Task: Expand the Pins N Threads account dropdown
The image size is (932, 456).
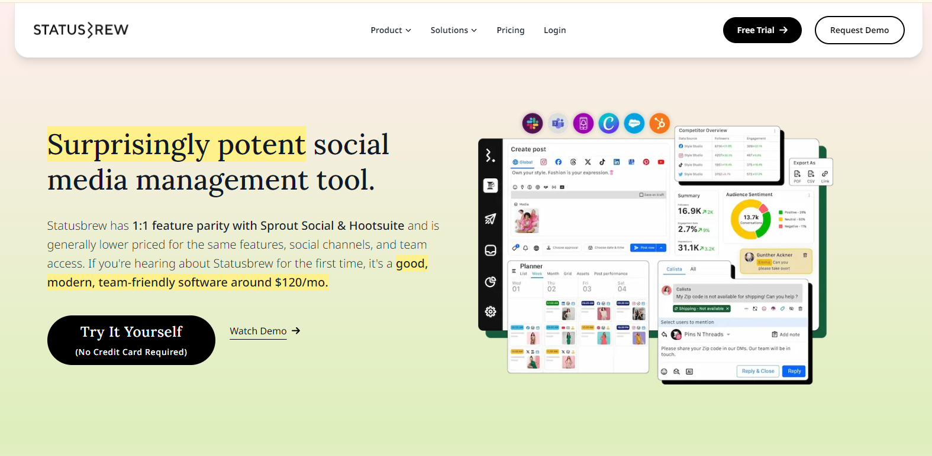Action: [x=728, y=334]
